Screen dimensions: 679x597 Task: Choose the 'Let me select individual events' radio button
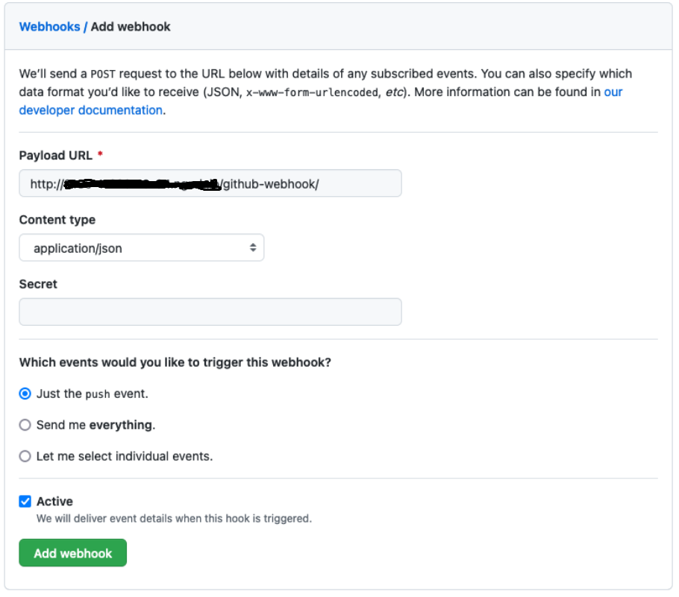click(x=25, y=456)
